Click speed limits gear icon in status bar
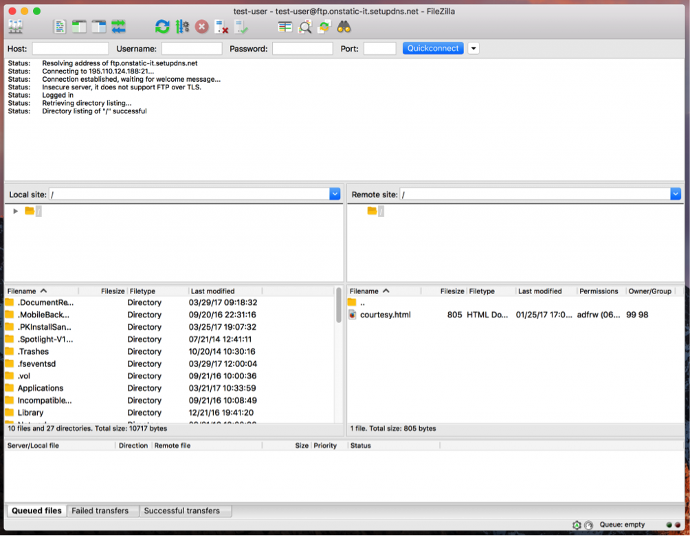 pyautogui.click(x=577, y=524)
